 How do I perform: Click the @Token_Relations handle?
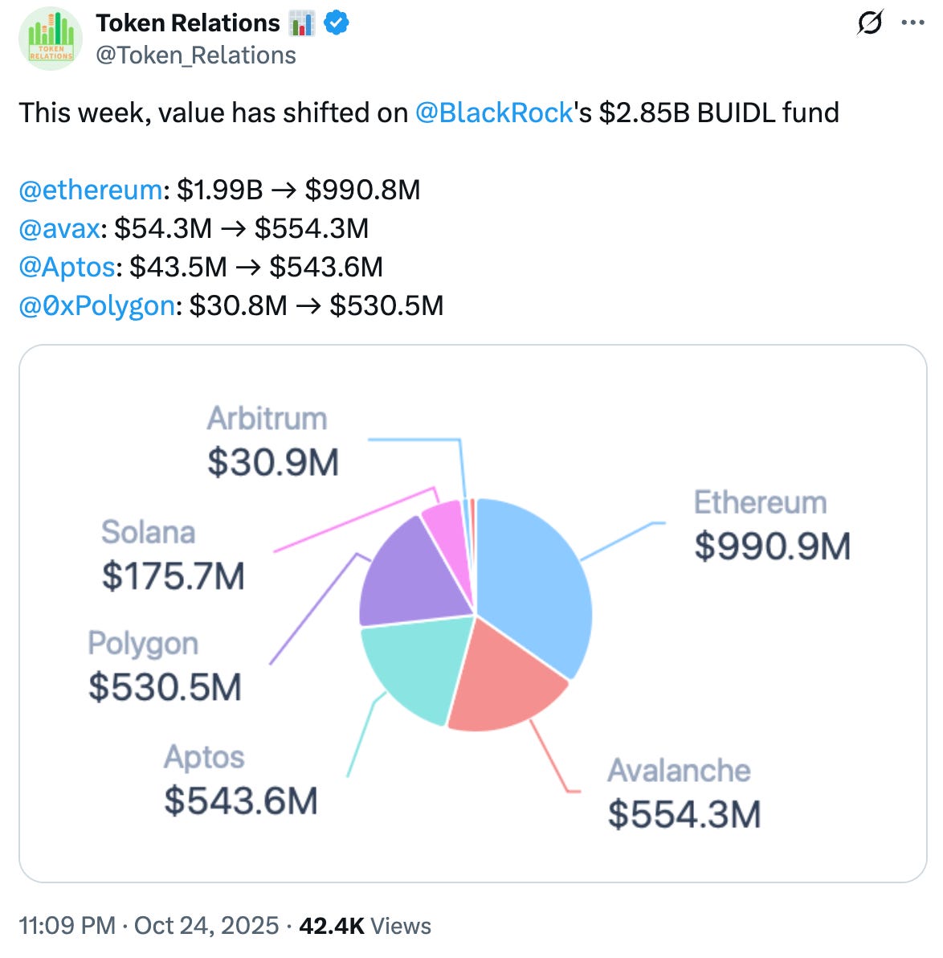[x=196, y=55]
